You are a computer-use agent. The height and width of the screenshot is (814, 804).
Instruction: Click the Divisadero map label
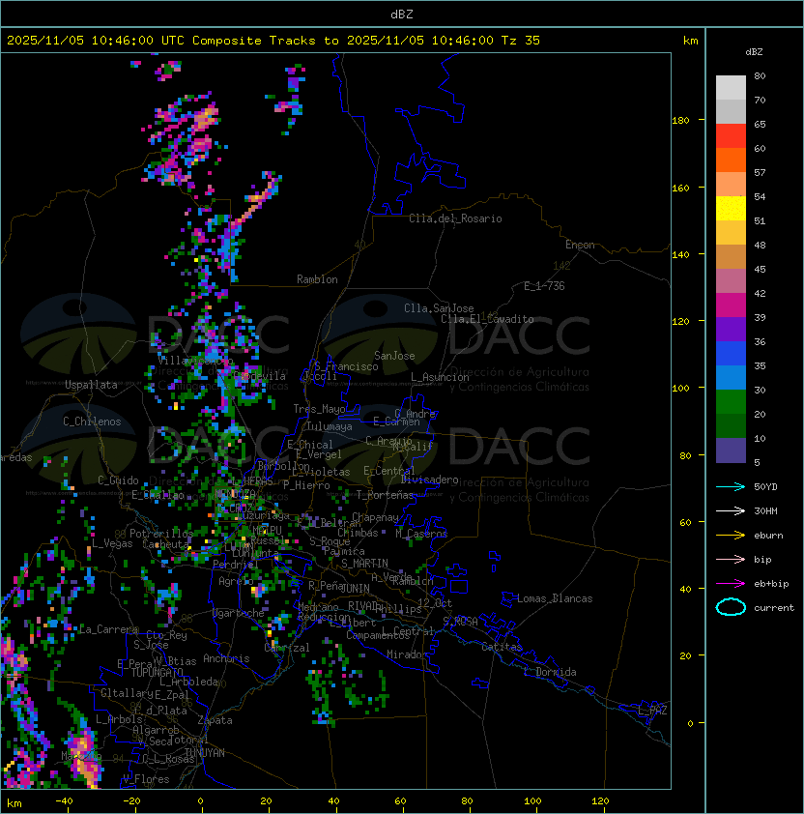[430, 480]
